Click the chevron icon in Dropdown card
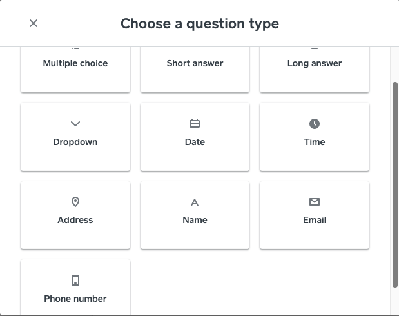This screenshot has width=399, height=316. (x=75, y=124)
